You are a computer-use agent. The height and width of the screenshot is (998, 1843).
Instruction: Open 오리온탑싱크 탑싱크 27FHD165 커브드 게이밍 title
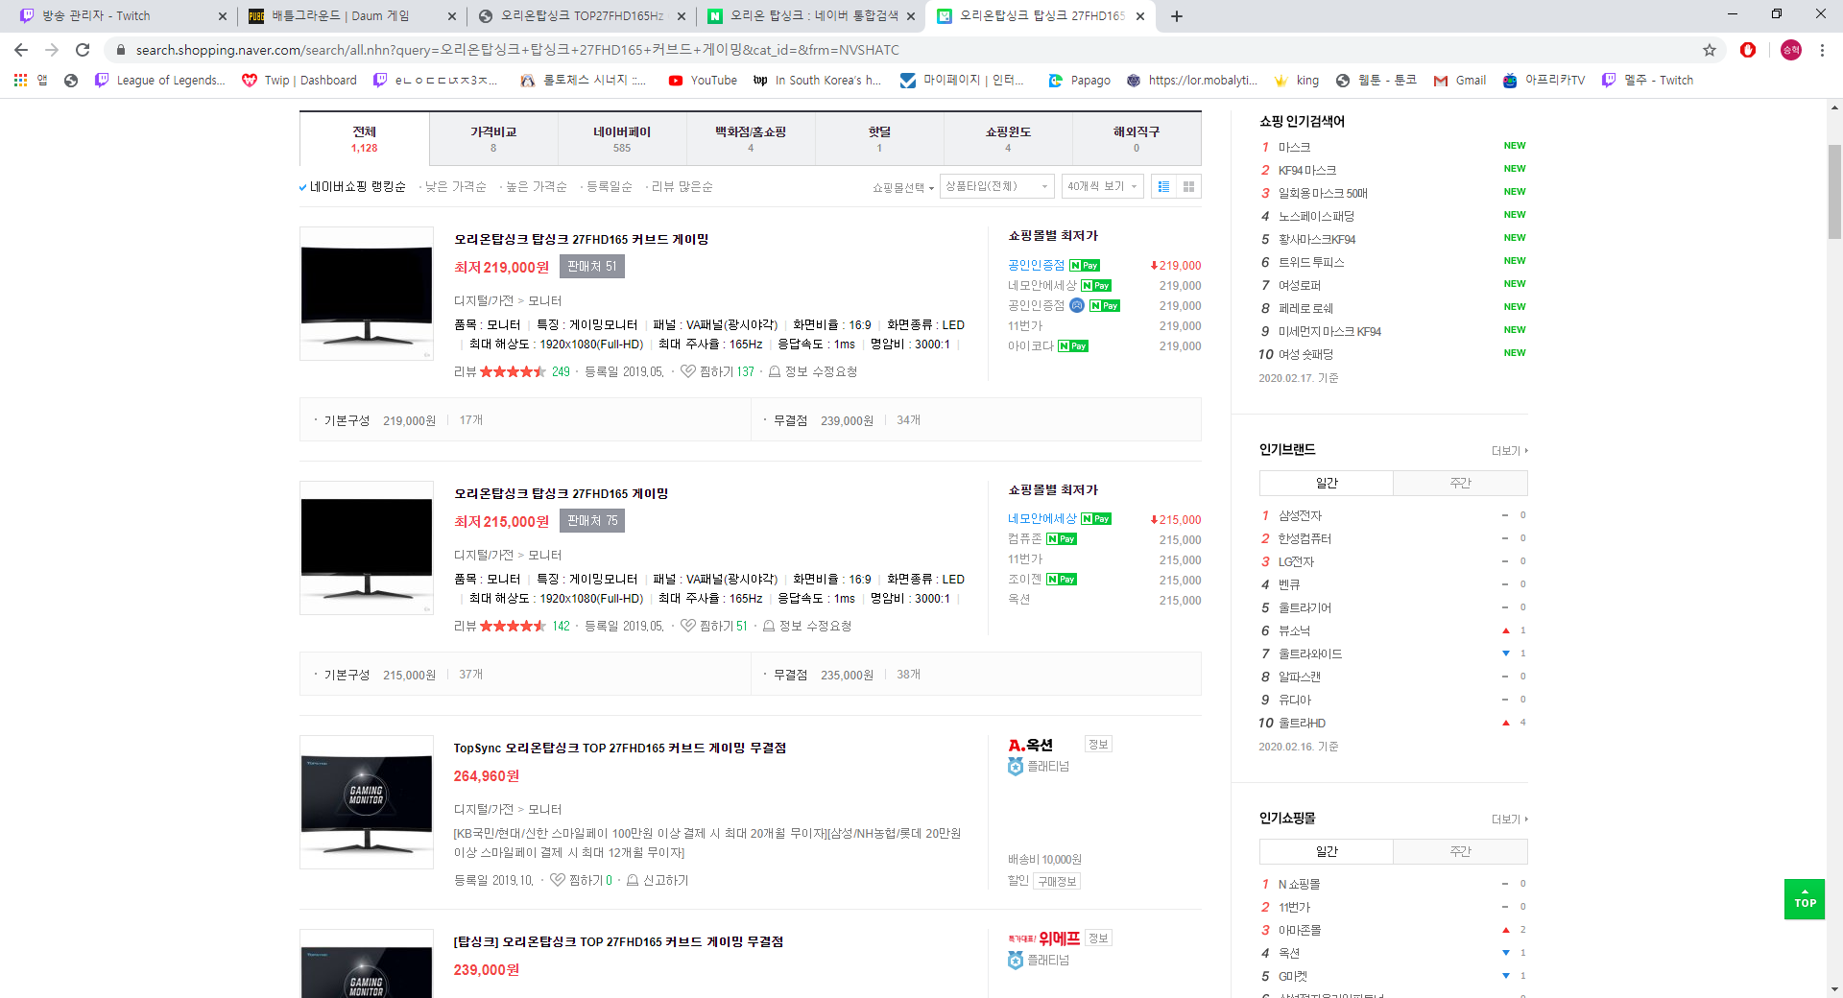pyautogui.click(x=581, y=240)
